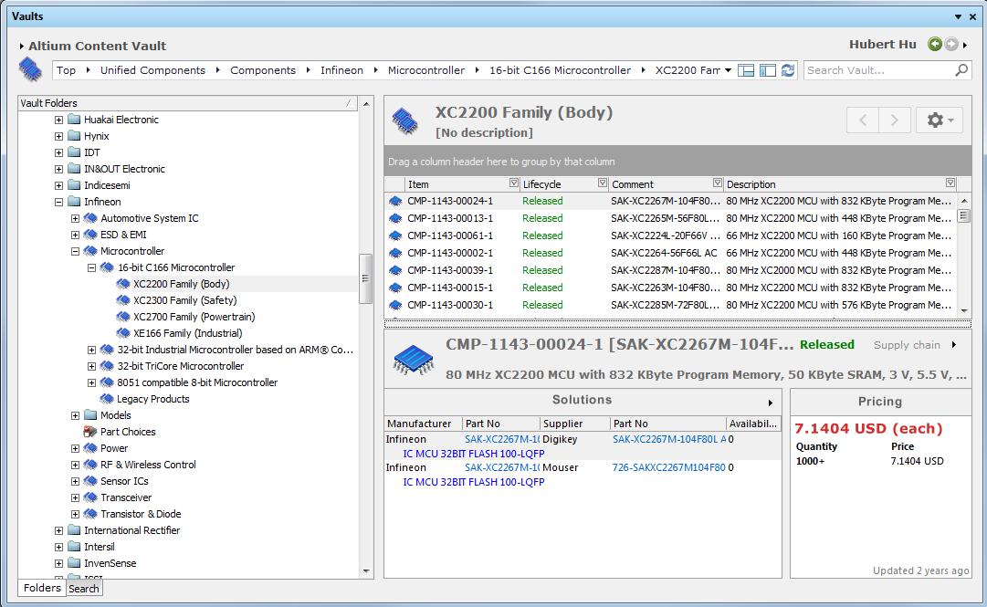
Task: Open the SAK-XC2267M-104F80L Digikey supplier link
Action: point(669,439)
